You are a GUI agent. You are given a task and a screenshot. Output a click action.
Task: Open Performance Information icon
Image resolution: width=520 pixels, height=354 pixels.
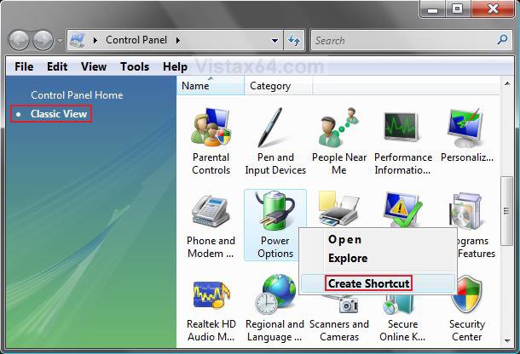pyautogui.click(x=402, y=127)
